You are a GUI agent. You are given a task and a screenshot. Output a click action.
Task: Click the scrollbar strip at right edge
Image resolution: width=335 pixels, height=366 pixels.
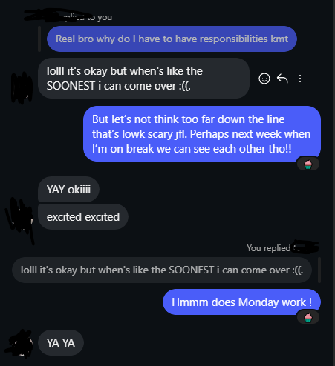pos(334,183)
